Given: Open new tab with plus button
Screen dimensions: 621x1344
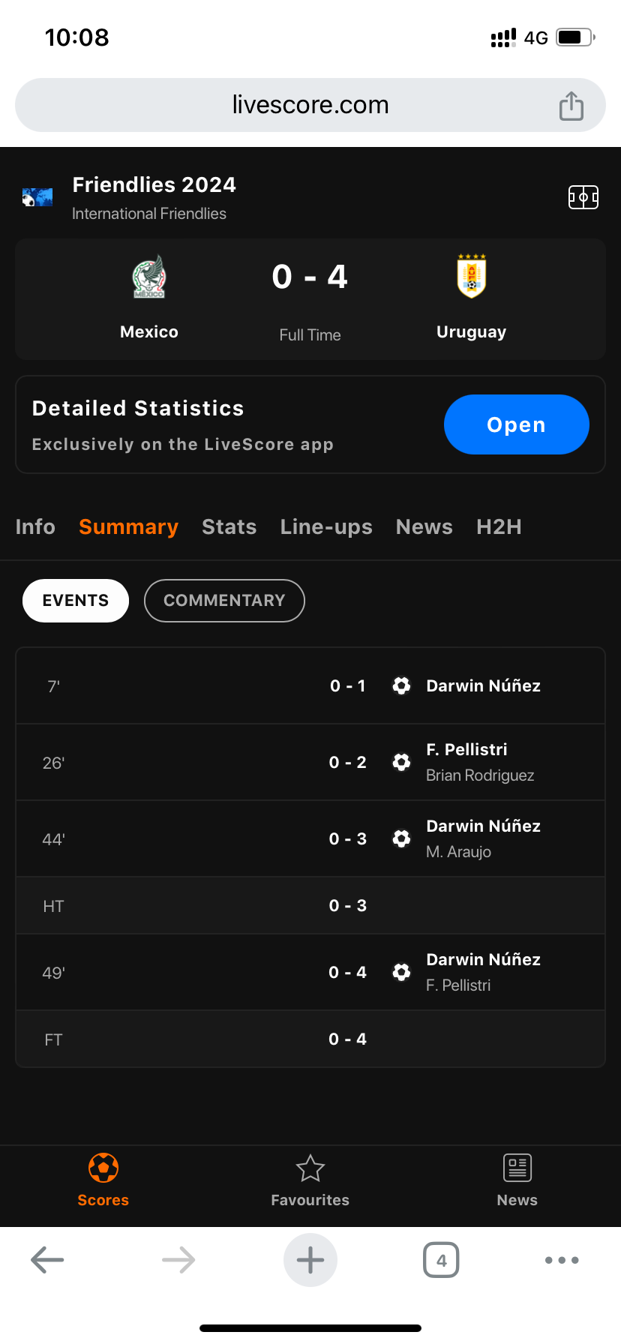Looking at the screenshot, I should click(x=310, y=1260).
